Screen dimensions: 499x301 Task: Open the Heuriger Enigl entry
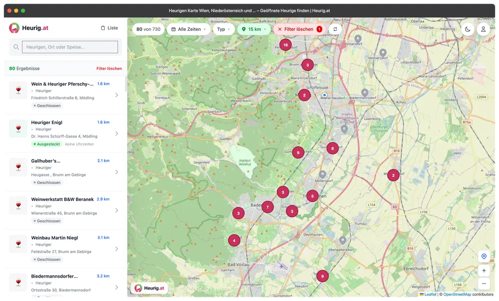tap(65, 133)
